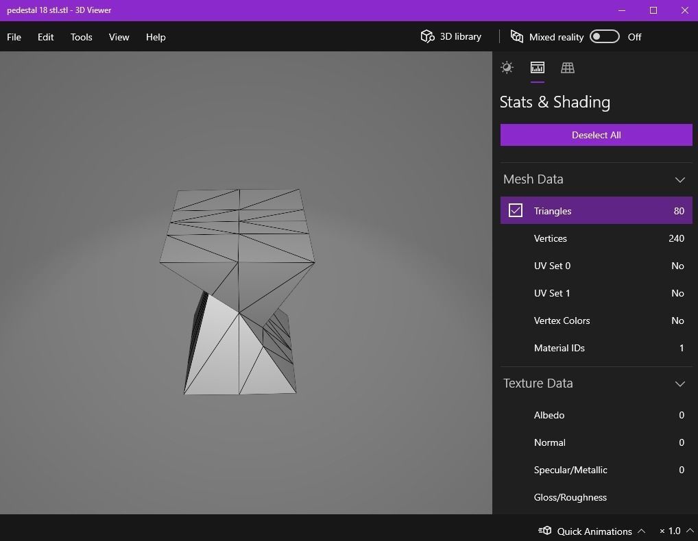Click the 3D library button label
The width and height of the screenshot is (698, 541).
pyautogui.click(x=460, y=36)
